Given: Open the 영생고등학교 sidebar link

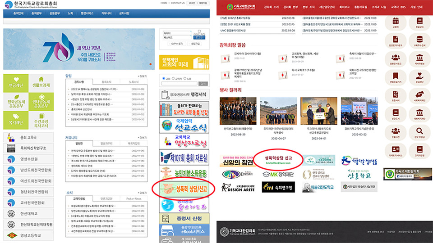Looking at the screenshot, I should 28,235.
